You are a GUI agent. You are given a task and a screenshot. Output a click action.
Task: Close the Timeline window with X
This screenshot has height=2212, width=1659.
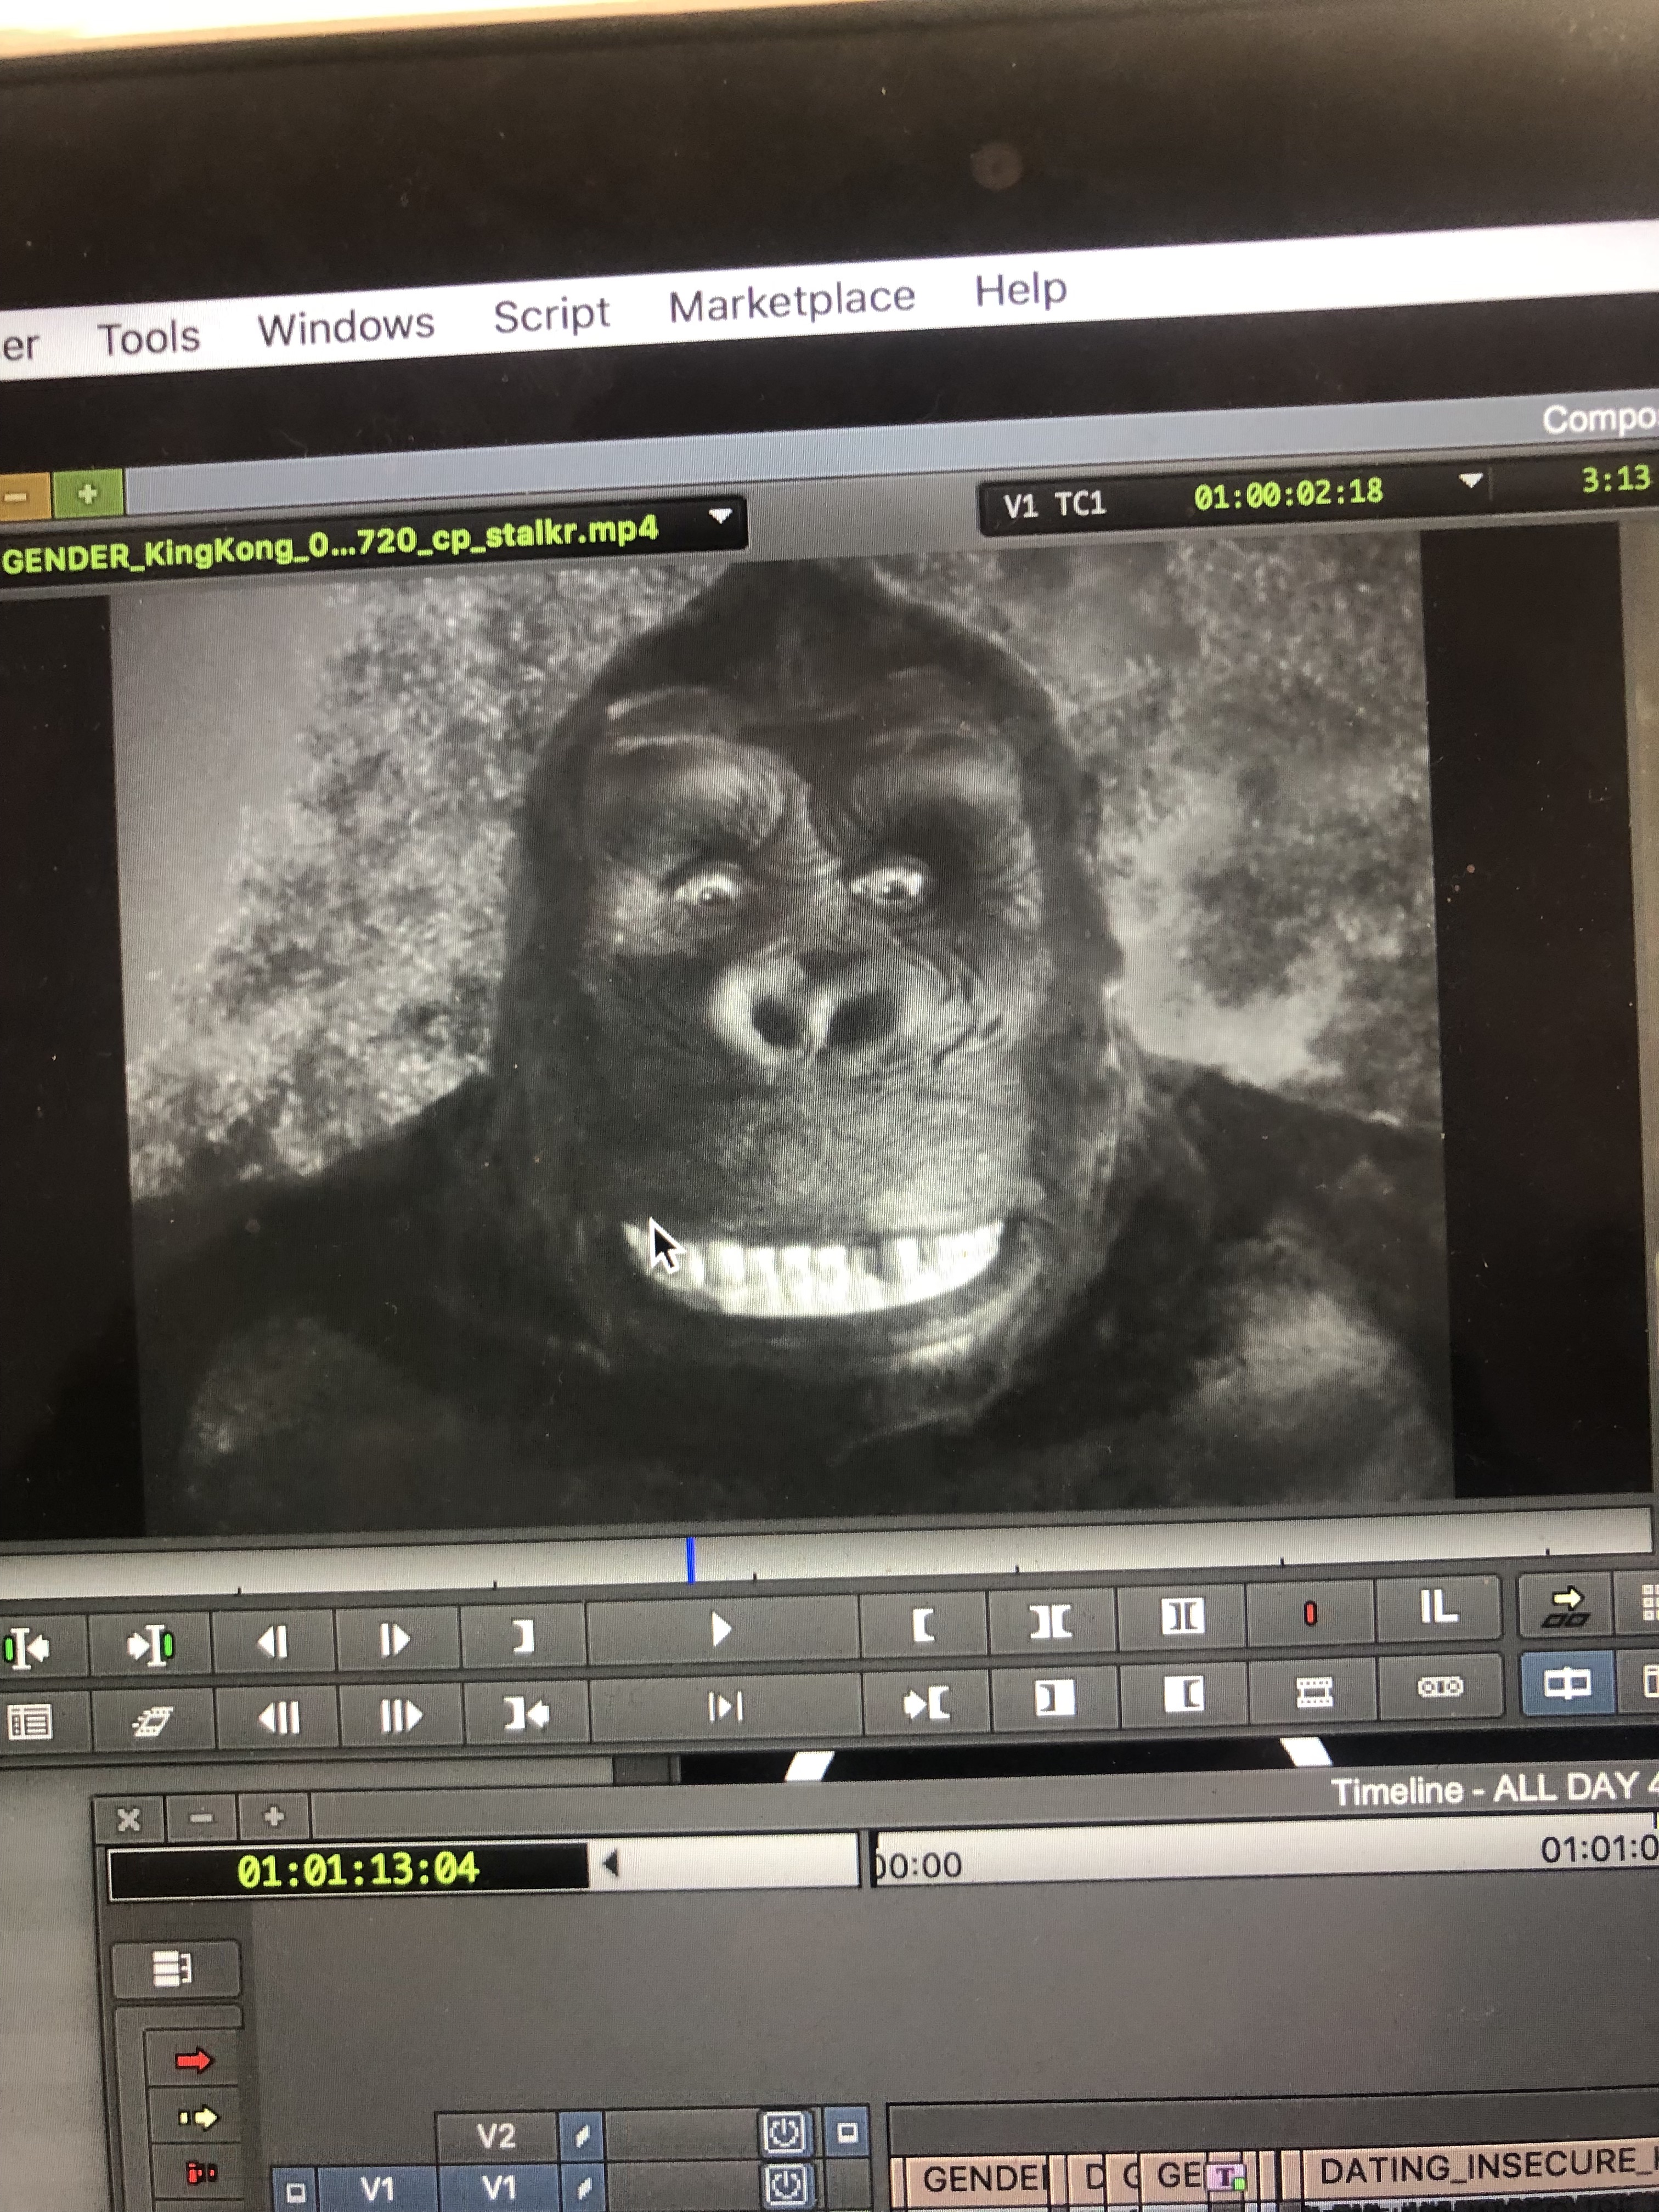(128, 1820)
